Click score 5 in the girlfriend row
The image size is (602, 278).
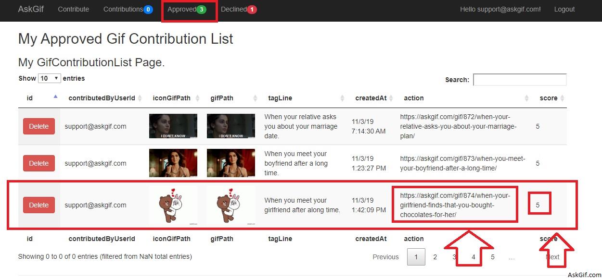click(x=538, y=205)
